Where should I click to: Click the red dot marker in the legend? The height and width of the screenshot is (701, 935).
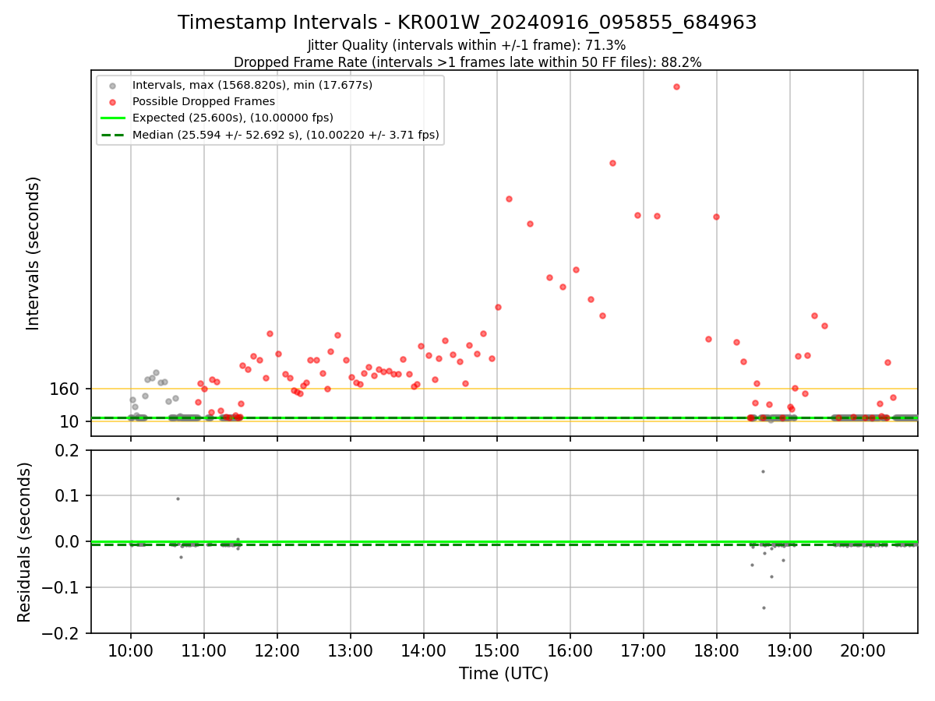113,102
